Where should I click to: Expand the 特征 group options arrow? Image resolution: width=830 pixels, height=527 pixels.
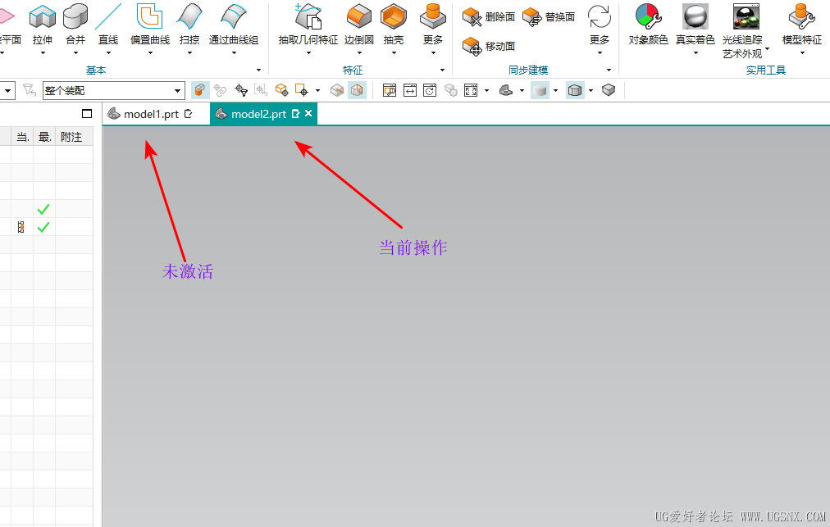coord(442,70)
